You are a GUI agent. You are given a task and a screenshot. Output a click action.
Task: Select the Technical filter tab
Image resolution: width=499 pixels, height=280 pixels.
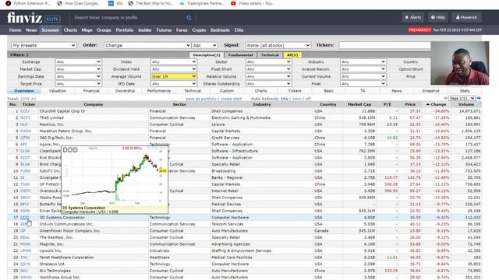coord(270,55)
